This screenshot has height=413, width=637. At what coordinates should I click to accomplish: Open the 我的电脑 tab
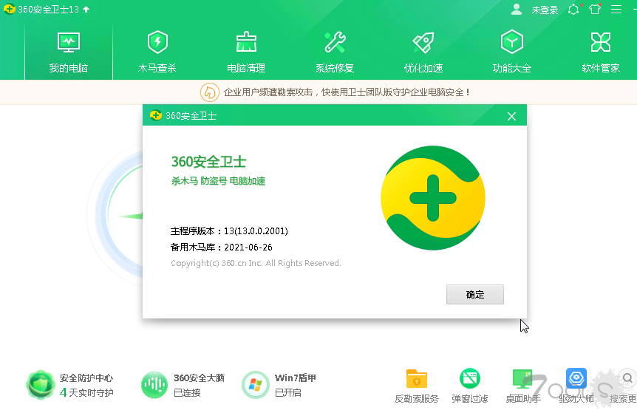69,51
